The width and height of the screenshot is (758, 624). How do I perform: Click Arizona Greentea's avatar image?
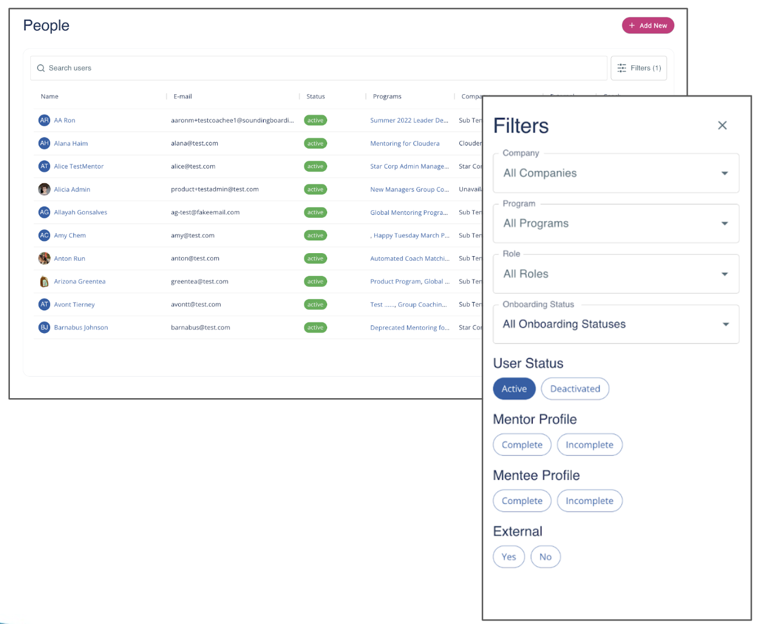(x=44, y=282)
